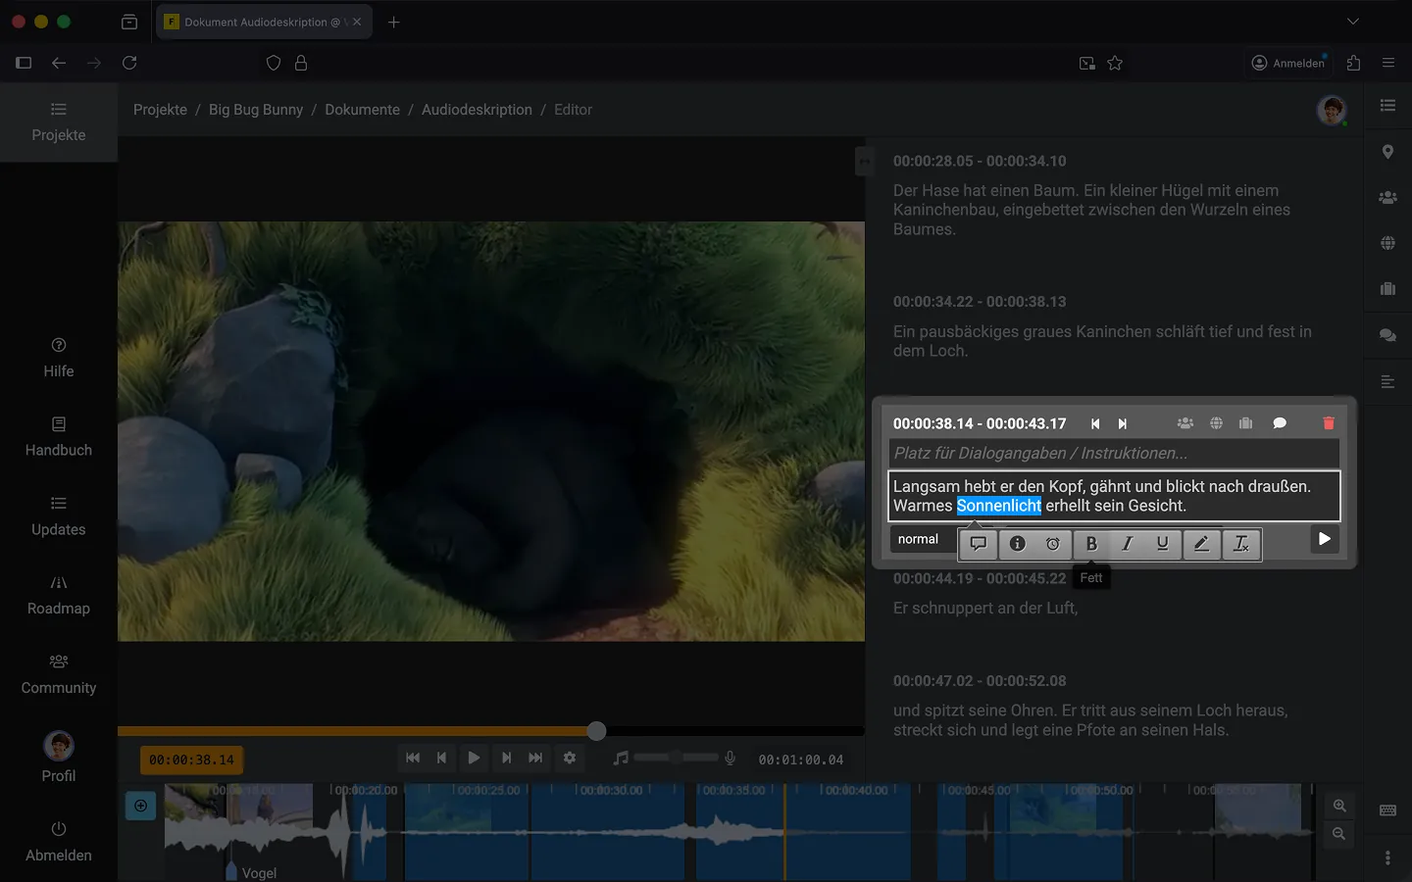This screenshot has height=882, width=1412.
Task: Open the Handbuch sidebar item
Action: (x=59, y=437)
